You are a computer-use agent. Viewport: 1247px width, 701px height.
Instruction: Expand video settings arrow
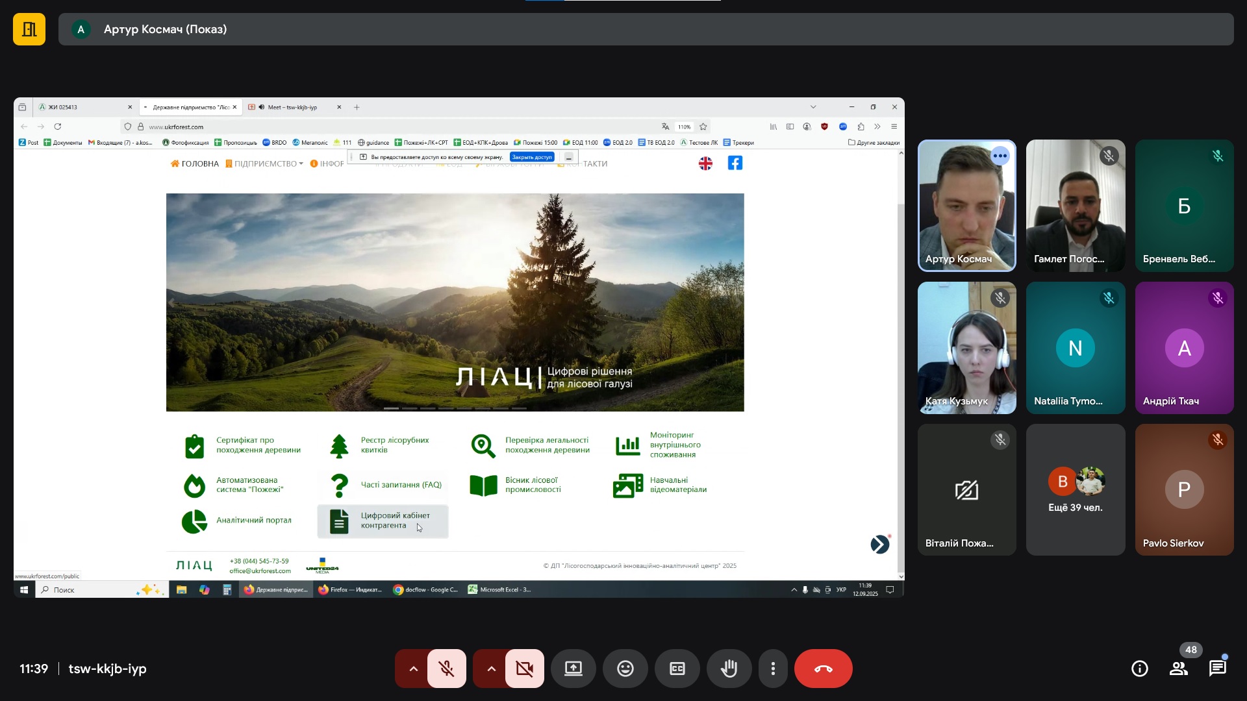point(491,669)
